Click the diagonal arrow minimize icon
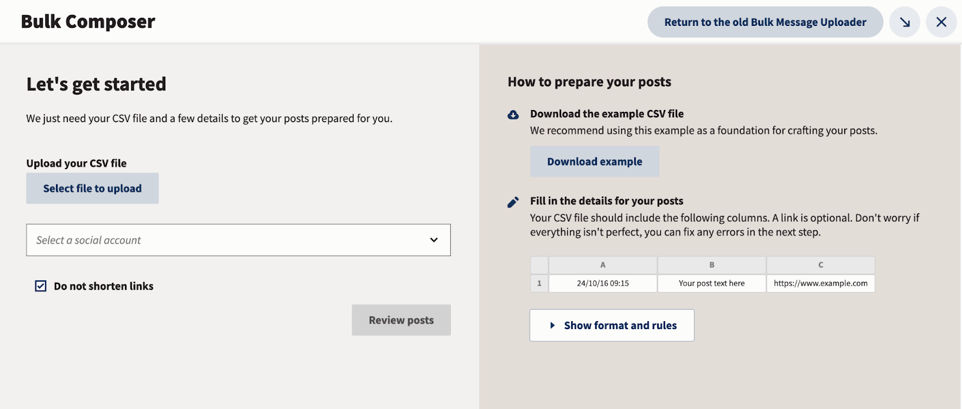The width and height of the screenshot is (962, 409). (904, 22)
